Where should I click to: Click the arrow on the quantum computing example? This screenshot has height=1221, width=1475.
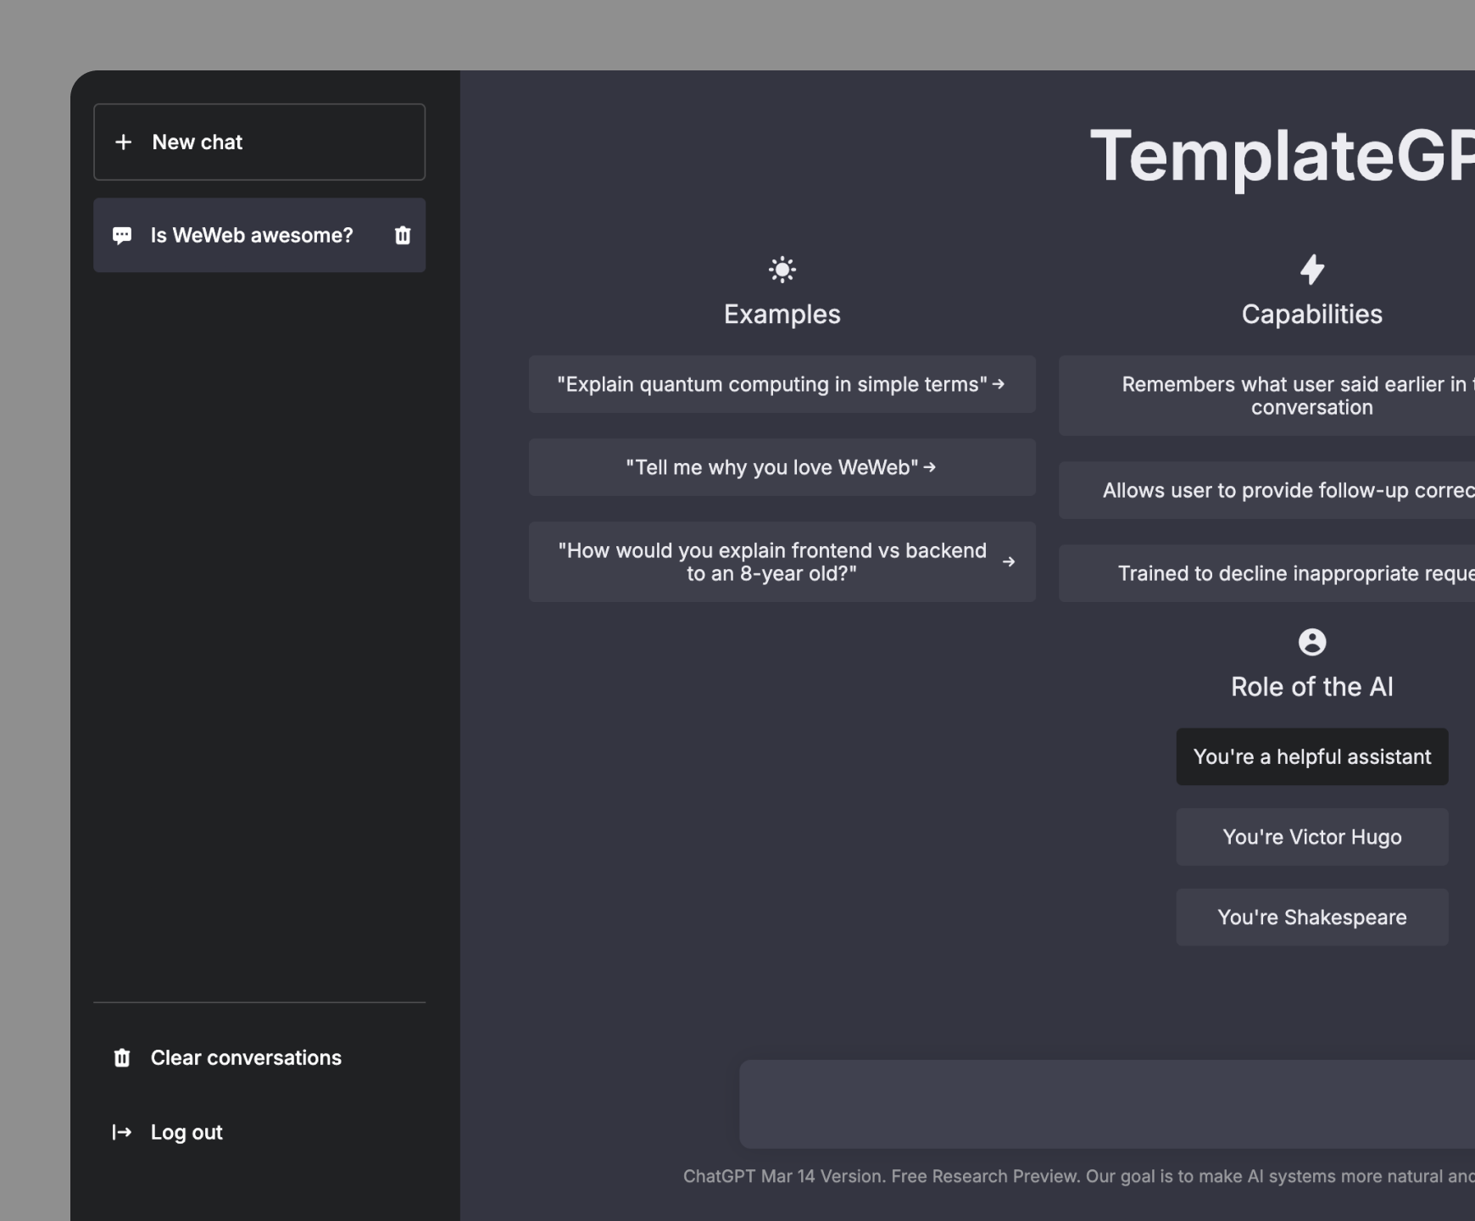pos(999,384)
